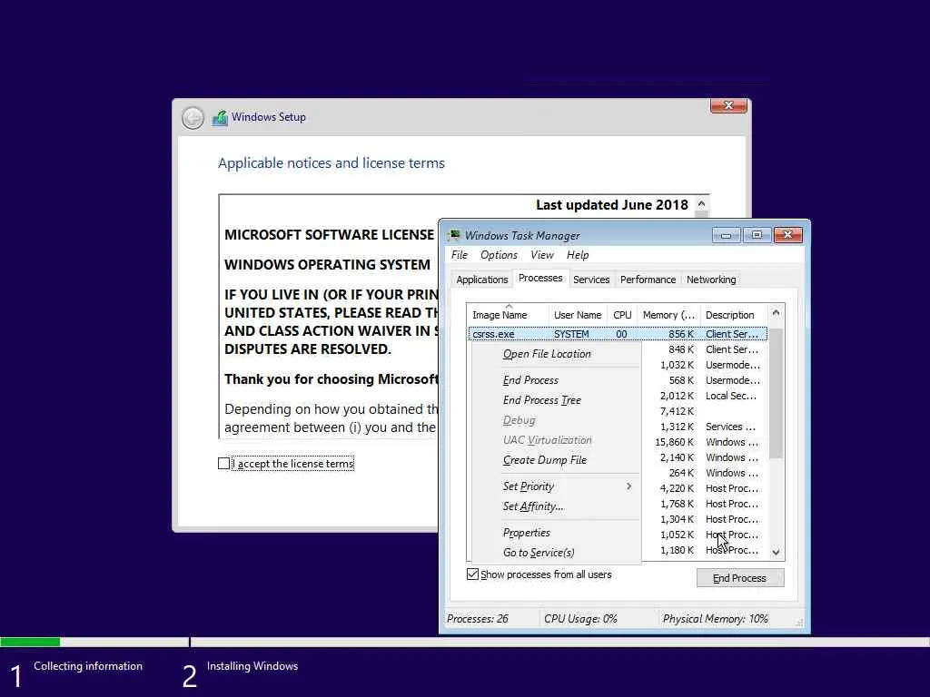Close the Windows Task Manager window
The width and height of the screenshot is (930, 697).
(787, 235)
